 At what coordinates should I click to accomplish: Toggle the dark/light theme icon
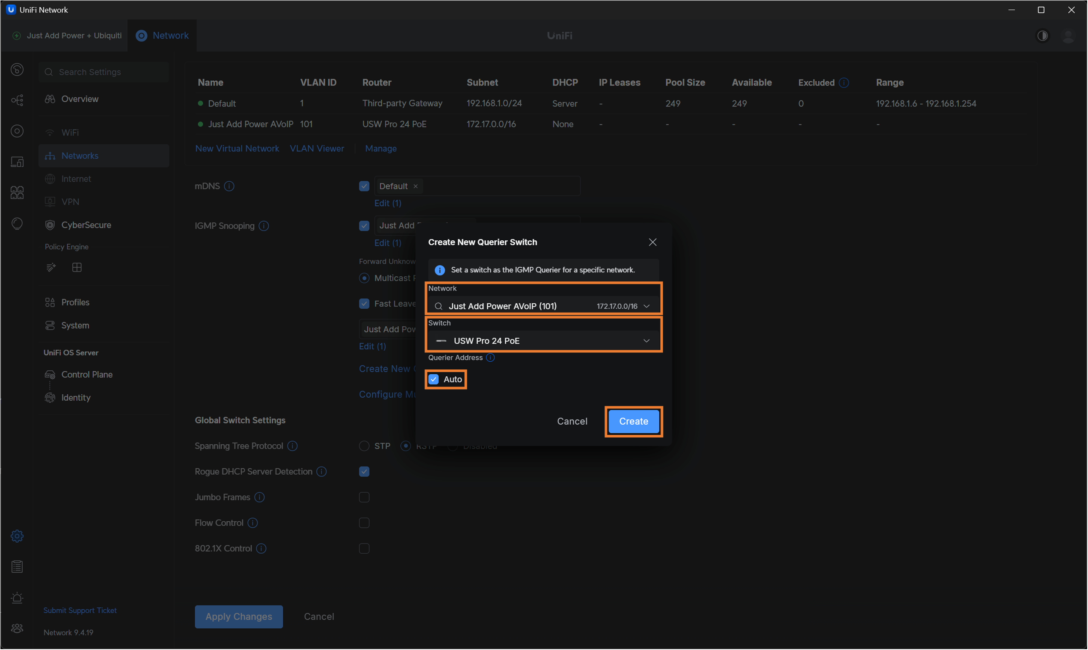(1042, 35)
